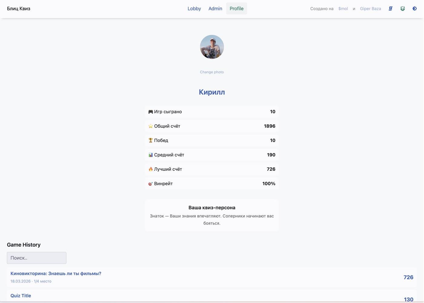Click the green bug-shaped icon in header
Image resolution: width=424 pixels, height=303 pixels.
(402, 8)
